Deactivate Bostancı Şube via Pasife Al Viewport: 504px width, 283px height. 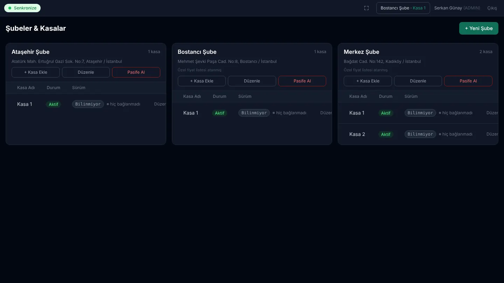click(x=302, y=81)
